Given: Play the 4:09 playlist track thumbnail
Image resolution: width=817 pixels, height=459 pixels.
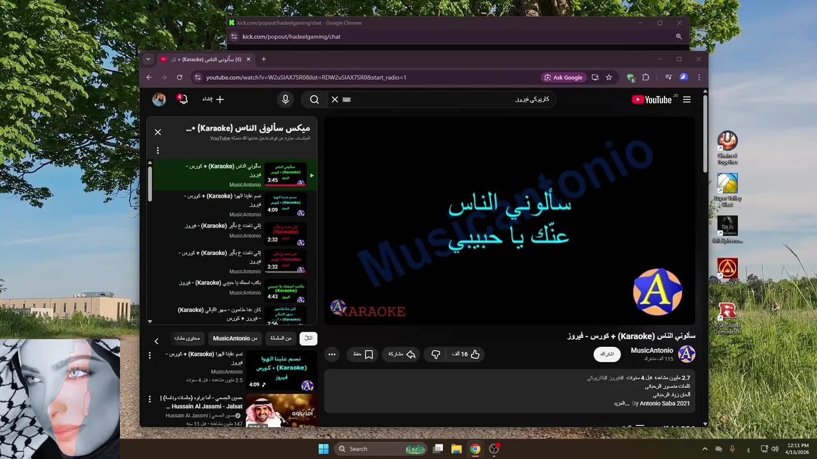Looking at the screenshot, I should pyautogui.click(x=285, y=205).
